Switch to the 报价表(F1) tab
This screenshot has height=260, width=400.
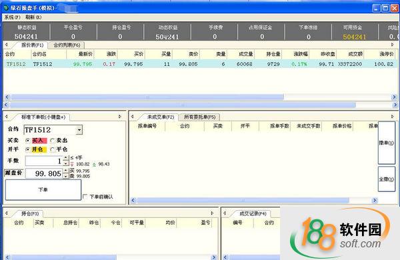click(32, 45)
